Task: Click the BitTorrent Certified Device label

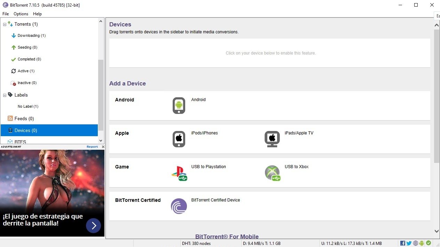Action: [215, 200]
